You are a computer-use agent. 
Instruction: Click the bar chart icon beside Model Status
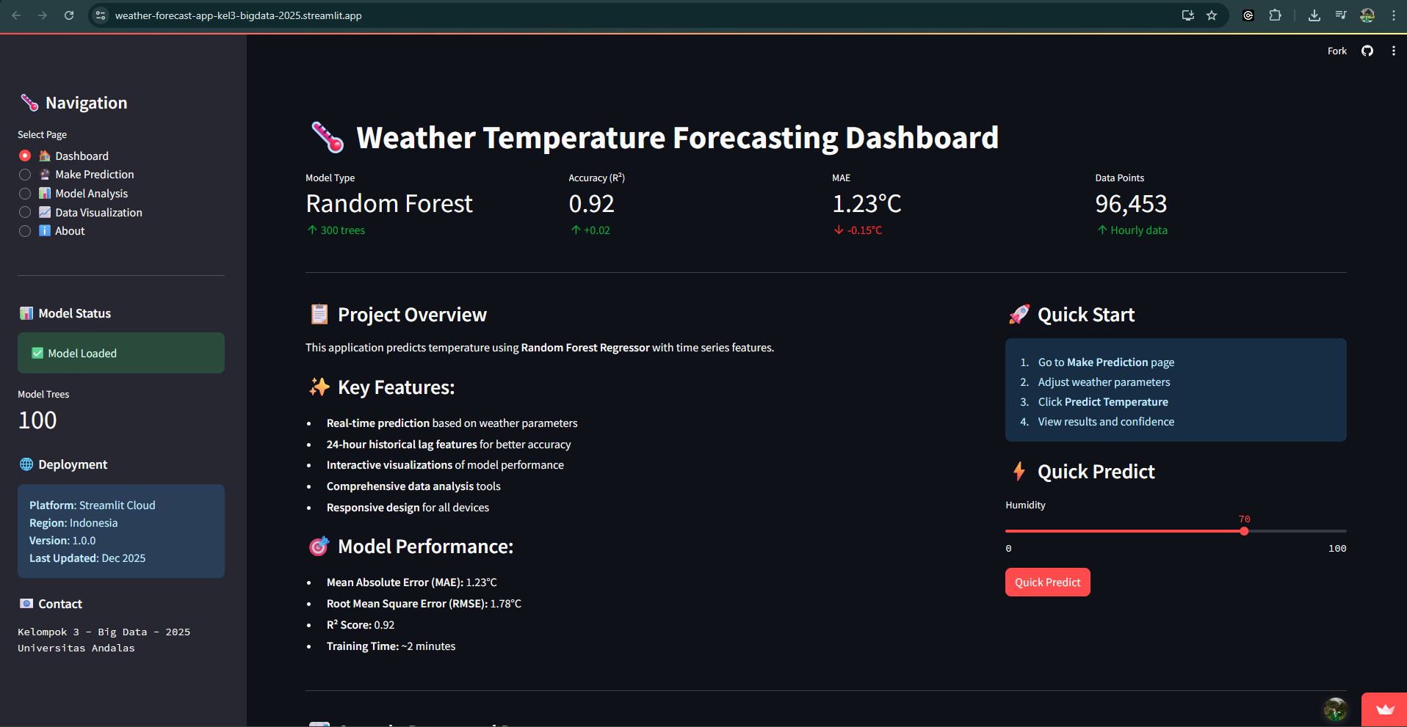pos(26,313)
